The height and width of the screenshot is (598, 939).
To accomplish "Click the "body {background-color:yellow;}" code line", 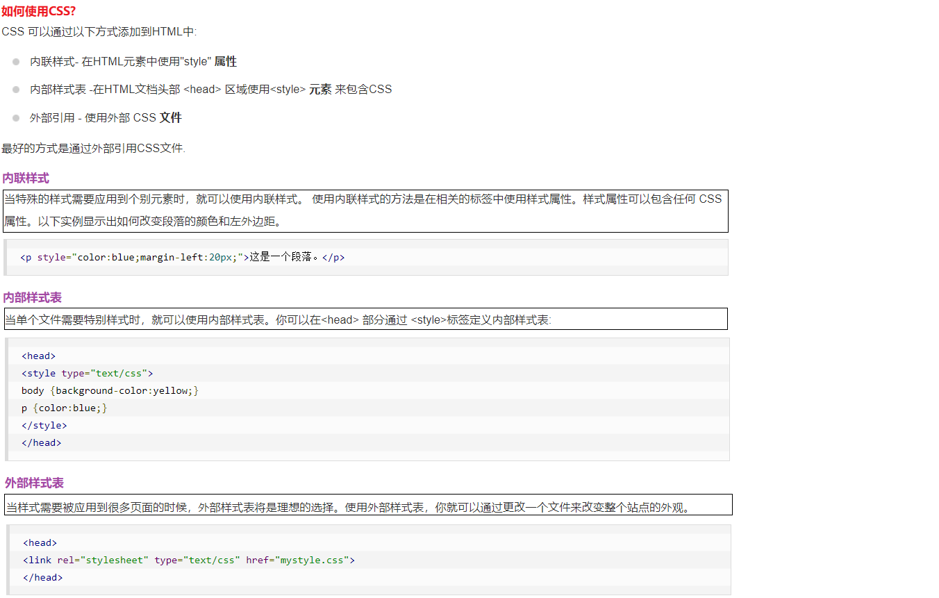I will 110,391.
